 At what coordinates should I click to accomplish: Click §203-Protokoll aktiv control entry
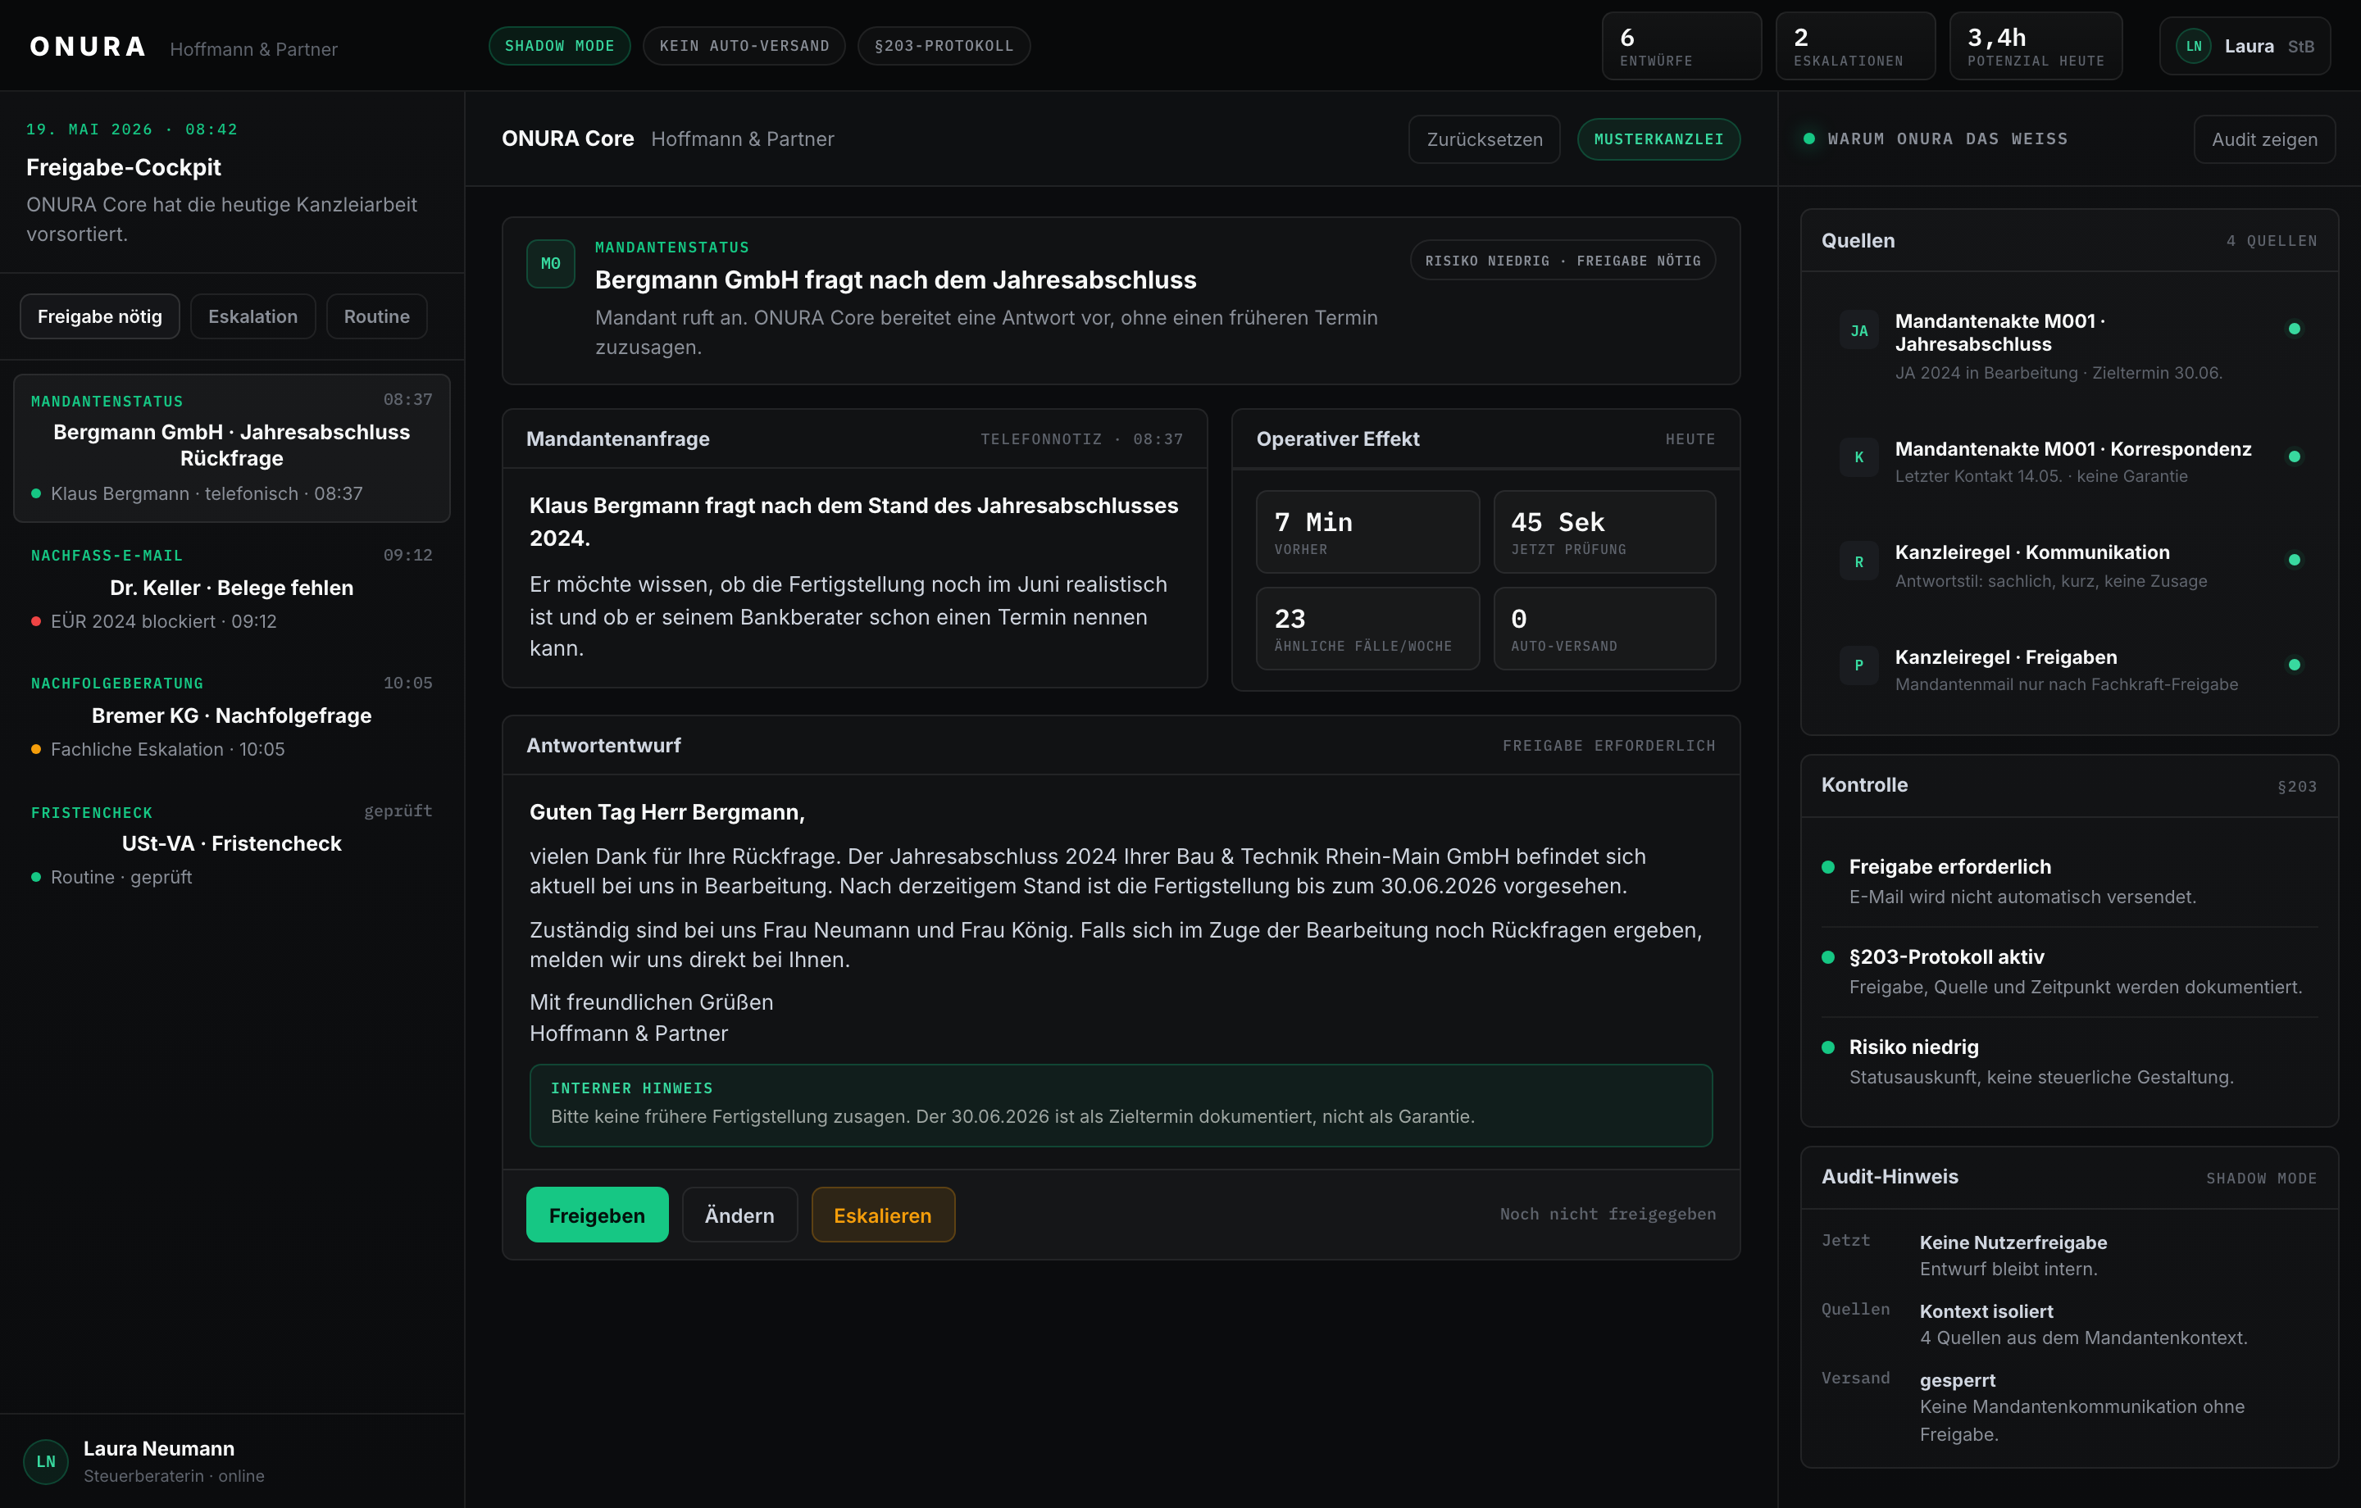click(x=2070, y=972)
